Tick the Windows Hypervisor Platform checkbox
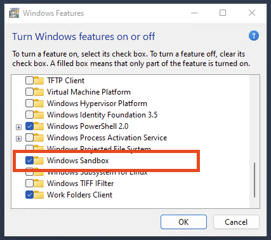 (x=29, y=103)
